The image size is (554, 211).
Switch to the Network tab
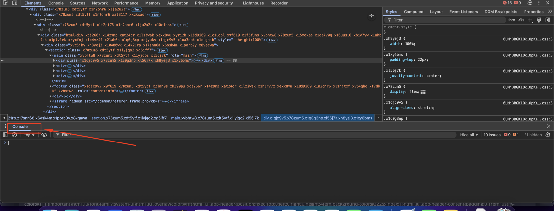(x=100, y=3)
